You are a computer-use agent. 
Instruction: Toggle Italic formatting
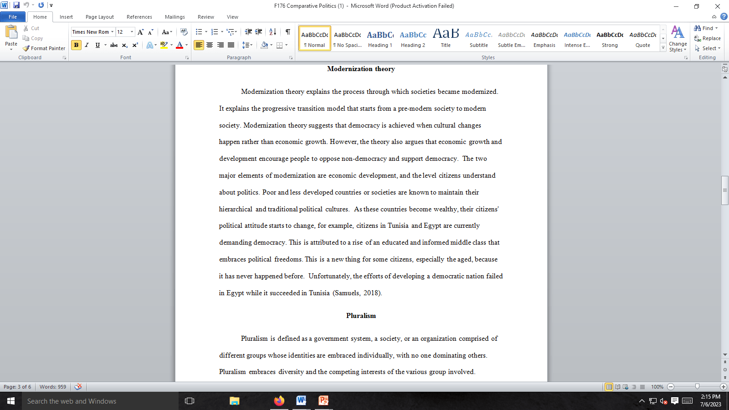(x=87, y=45)
